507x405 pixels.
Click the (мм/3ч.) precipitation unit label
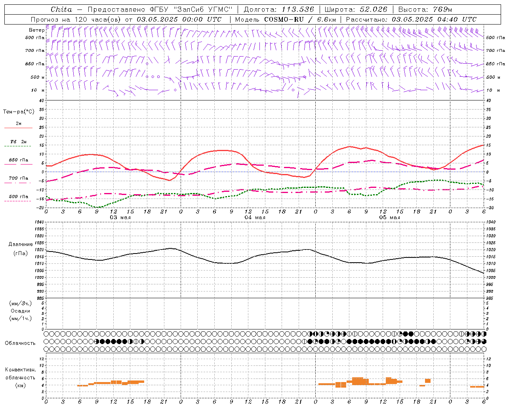21,303
